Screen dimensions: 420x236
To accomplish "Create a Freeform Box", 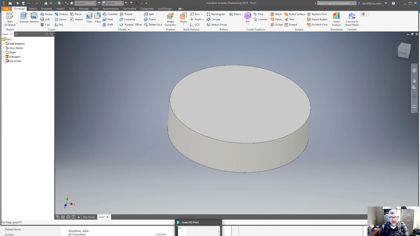I will click(248, 18).
